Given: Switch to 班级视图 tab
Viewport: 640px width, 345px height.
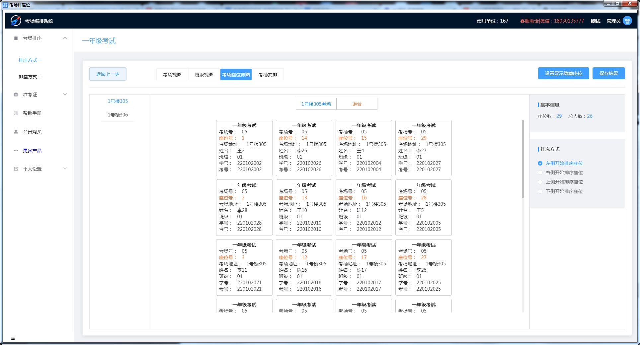Looking at the screenshot, I should tap(204, 75).
